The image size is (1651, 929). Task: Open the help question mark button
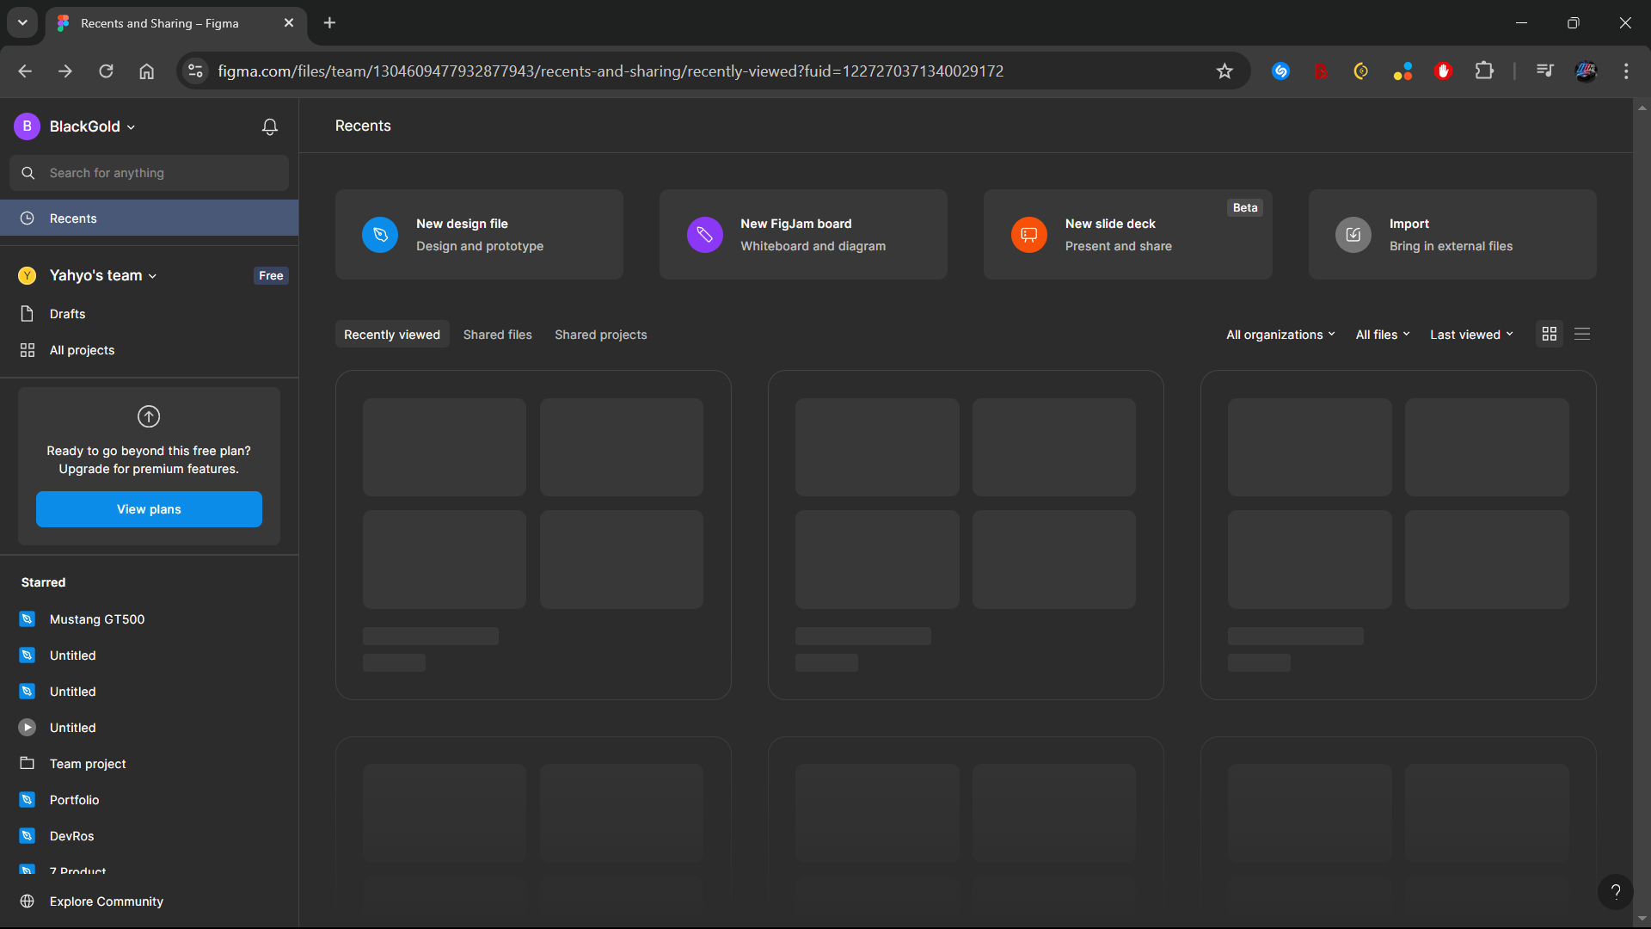pos(1615,891)
